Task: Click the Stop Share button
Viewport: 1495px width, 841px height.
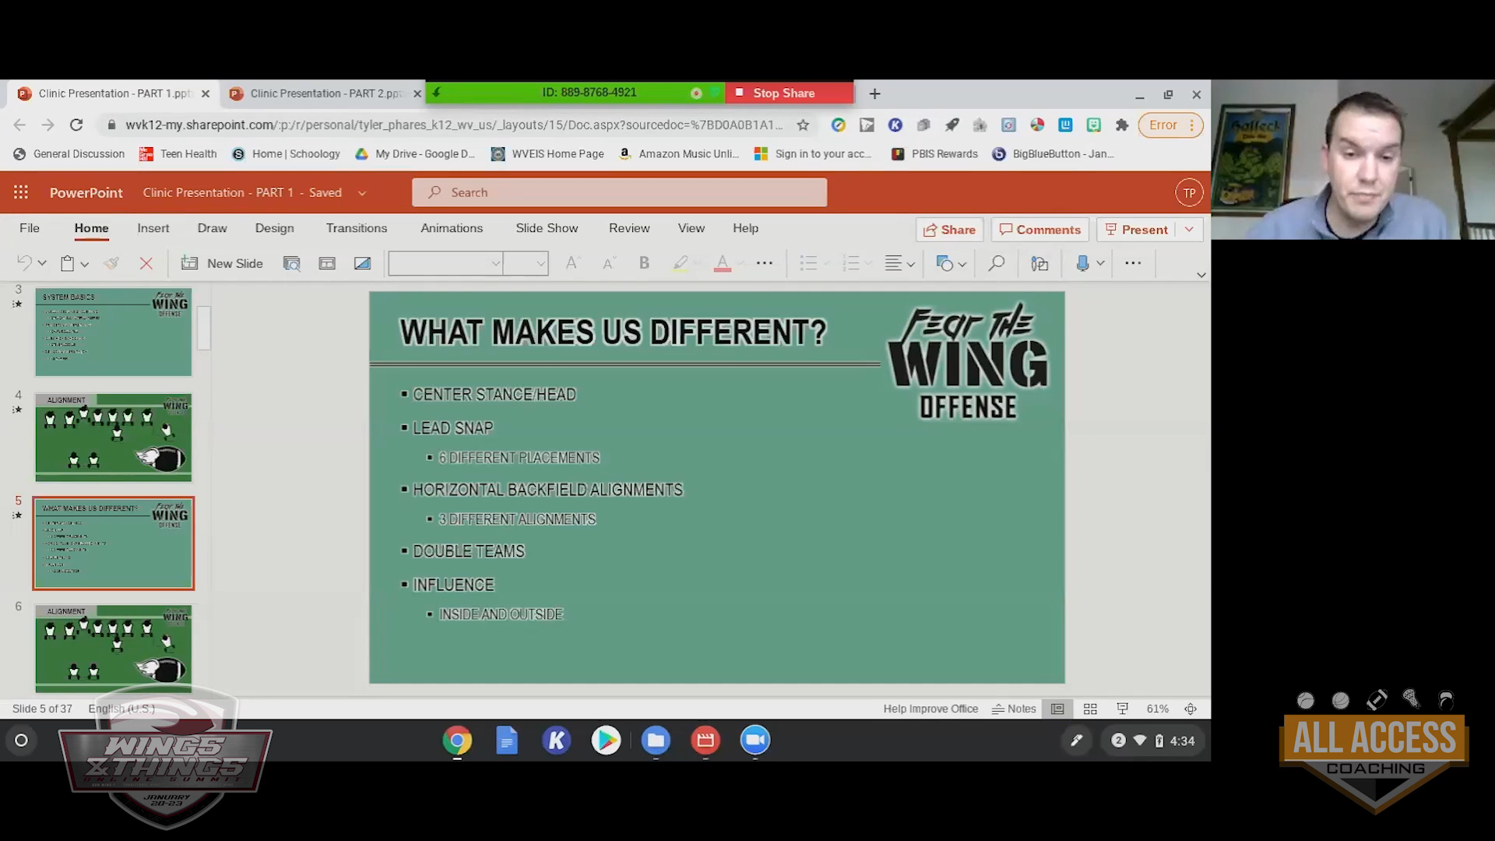Action: [783, 93]
